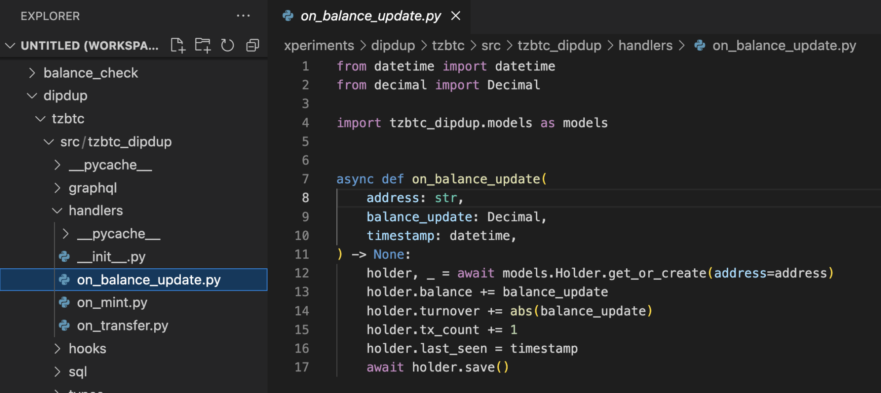Collapse the handlers folder chevron
Screen dimensions: 881x393
click(x=57, y=211)
